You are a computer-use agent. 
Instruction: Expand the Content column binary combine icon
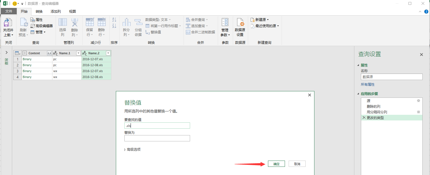pos(49,53)
